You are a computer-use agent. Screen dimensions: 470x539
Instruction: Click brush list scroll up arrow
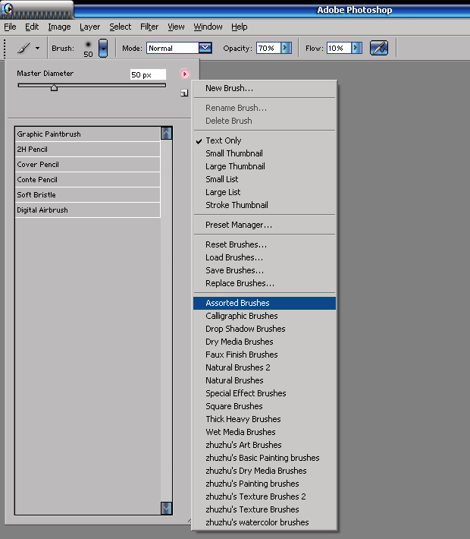click(167, 133)
